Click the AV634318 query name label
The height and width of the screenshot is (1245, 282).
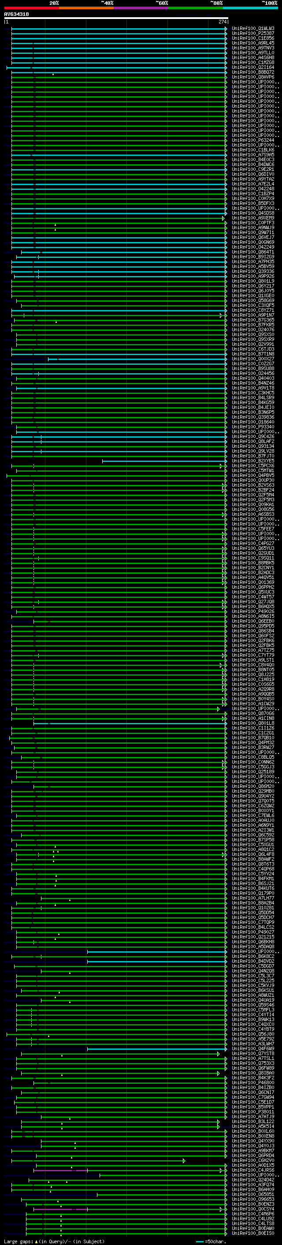click(16, 15)
